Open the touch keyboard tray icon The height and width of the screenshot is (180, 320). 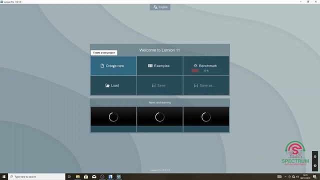point(279,176)
